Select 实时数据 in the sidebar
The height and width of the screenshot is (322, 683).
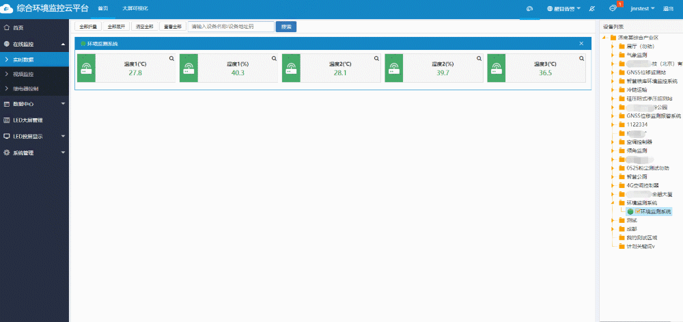34,59
